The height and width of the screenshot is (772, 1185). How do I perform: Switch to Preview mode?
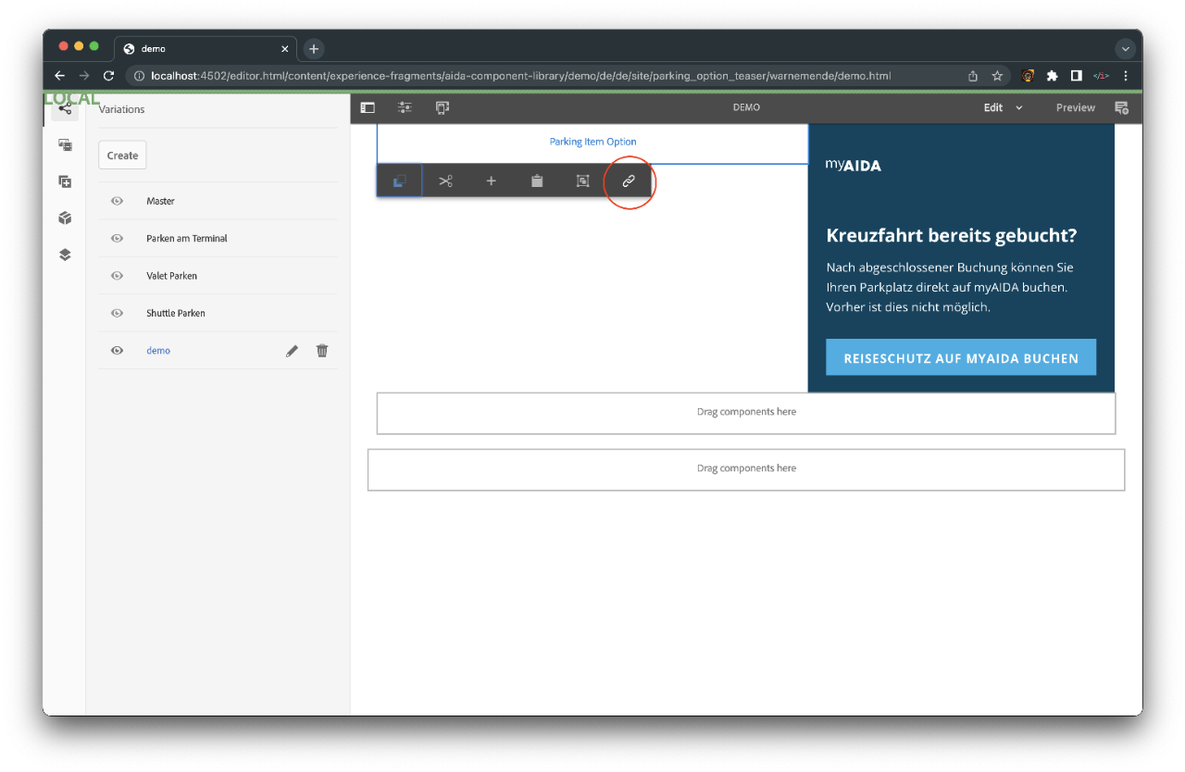[x=1075, y=107]
